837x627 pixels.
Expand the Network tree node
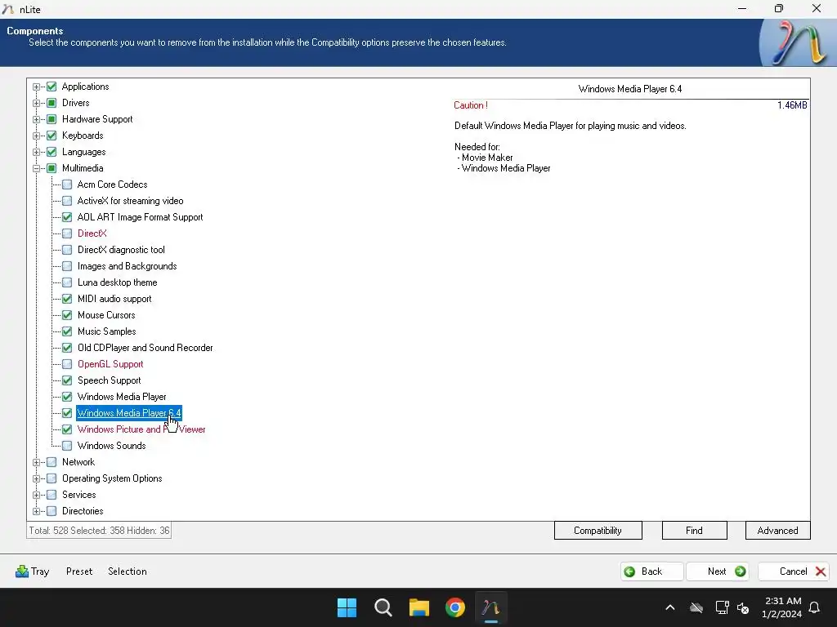coord(36,462)
